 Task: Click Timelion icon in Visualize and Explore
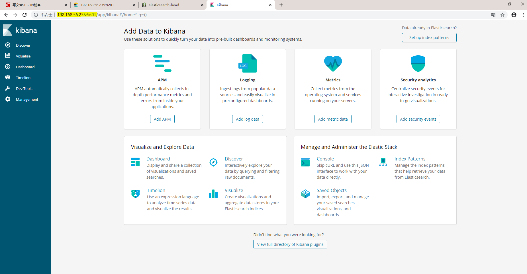[136, 194]
